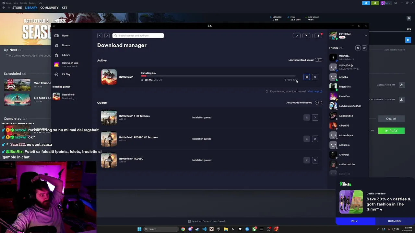
Task: Click the EA forward navigation arrow
Action: [x=107, y=36]
